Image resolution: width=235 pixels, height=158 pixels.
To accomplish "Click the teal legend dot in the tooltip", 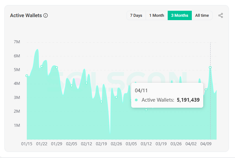I will (136, 100).
